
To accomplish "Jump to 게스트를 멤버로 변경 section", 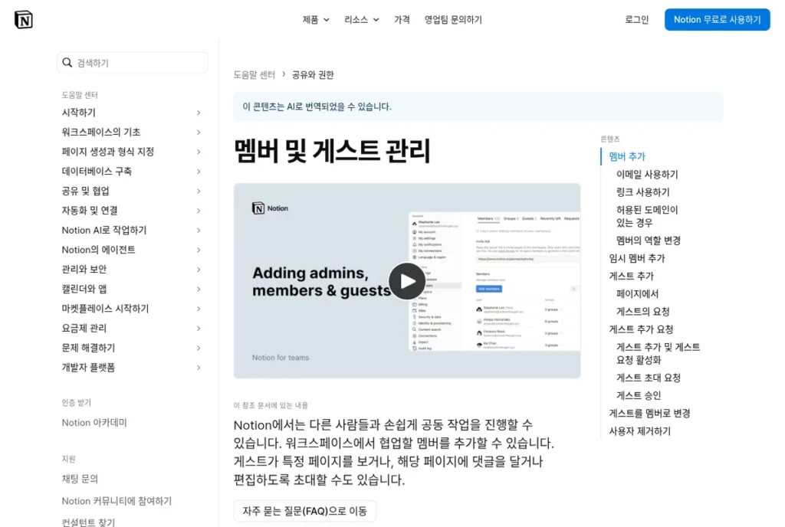I will coord(649,413).
